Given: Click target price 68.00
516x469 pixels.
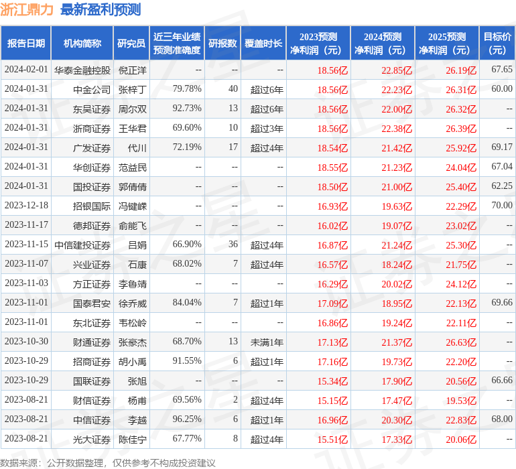Looking at the screenshot, I should point(501,419).
